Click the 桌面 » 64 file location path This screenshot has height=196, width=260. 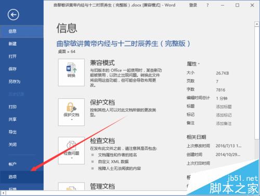tap(67, 51)
